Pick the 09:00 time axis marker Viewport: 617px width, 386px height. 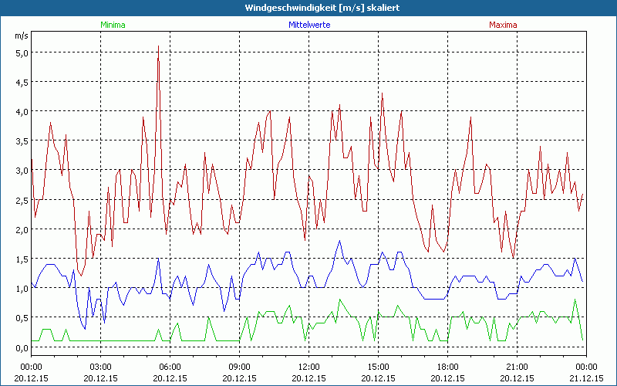pyautogui.click(x=239, y=367)
